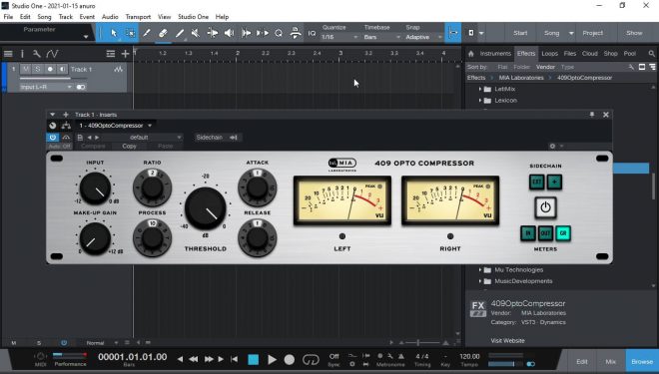Click the THRESHOLD knob

click(x=205, y=207)
